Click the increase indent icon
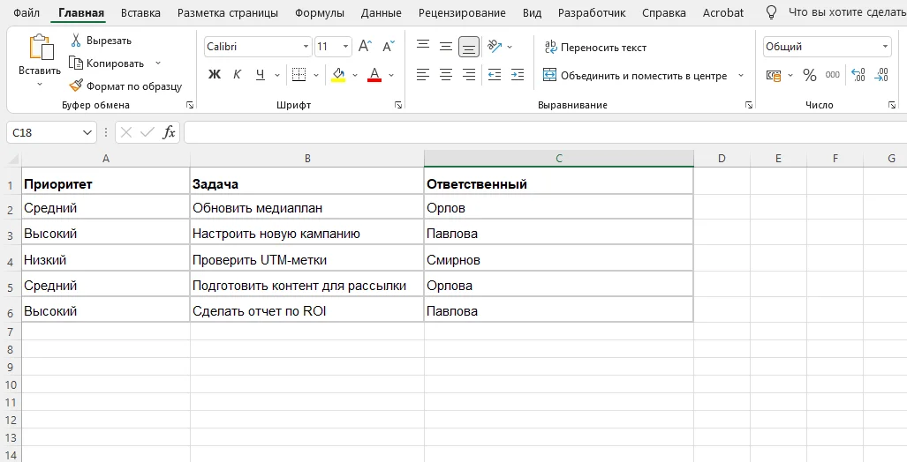Image resolution: width=907 pixels, height=462 pixels. coord(518,75)
